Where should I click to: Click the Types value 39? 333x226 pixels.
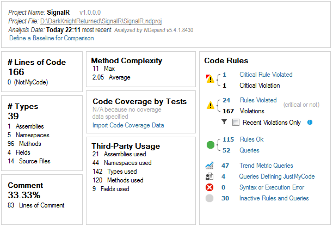[13, 116]
